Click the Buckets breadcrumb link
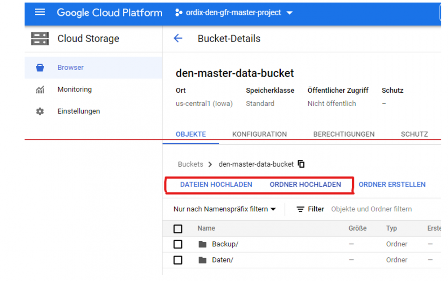Screen dimensions: 448x281 point(190,164)
